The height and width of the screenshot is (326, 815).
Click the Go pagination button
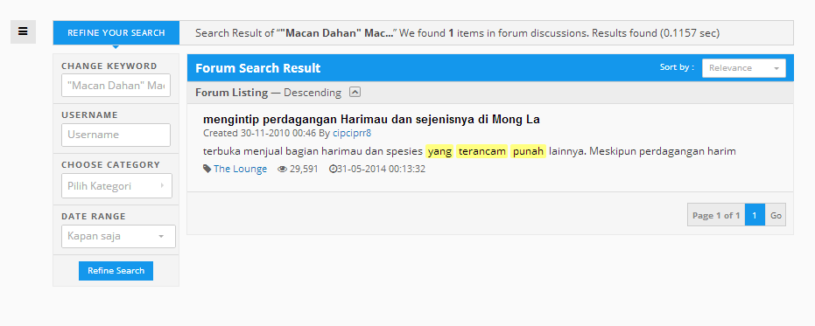776,215
